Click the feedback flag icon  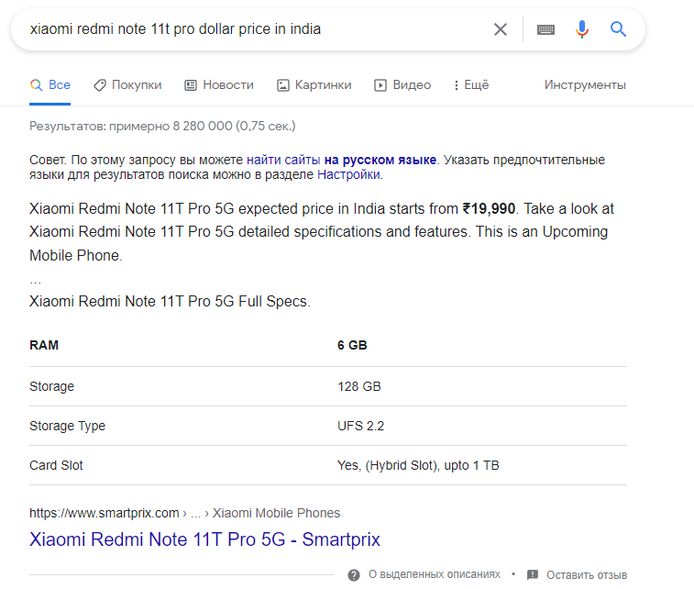[533, 574]
